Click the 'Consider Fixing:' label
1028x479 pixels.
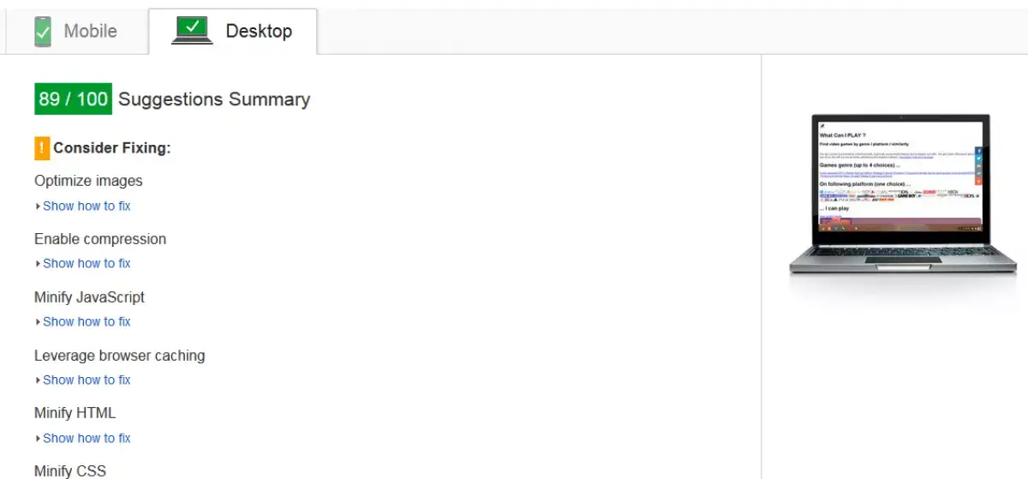pyautogui.click(x=112, y=148)
